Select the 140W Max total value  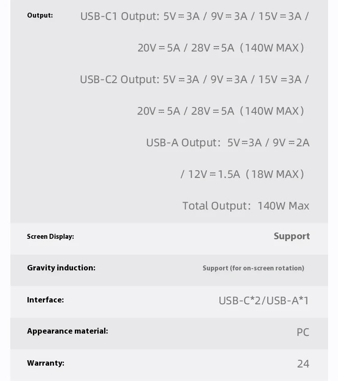[283, 206]
